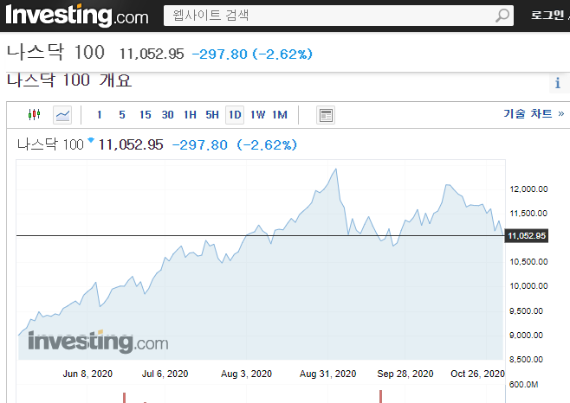Switch to candlestick chart type
Image resolution: width=570 pixels, height=403 pixels.
[34, 115]
